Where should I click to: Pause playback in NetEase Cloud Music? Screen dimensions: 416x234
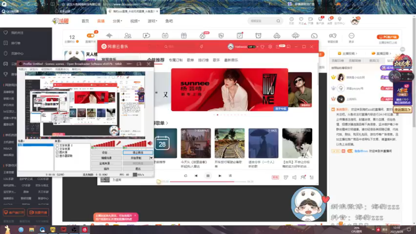[x=208, y=176]
